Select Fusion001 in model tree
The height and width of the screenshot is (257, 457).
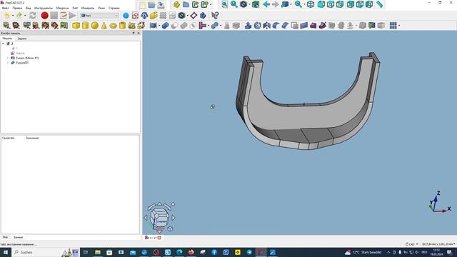[x=22, y=63]
